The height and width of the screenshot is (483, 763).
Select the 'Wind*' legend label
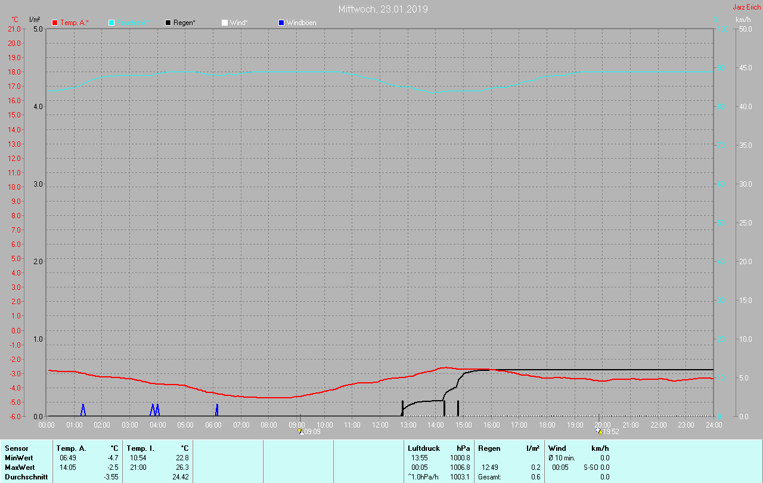pos(239,23)
